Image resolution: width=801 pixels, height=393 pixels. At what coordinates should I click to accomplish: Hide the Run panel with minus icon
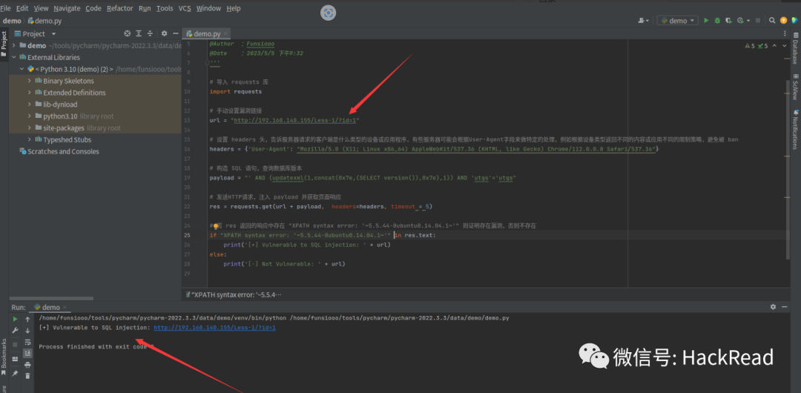tap(784, 307)
